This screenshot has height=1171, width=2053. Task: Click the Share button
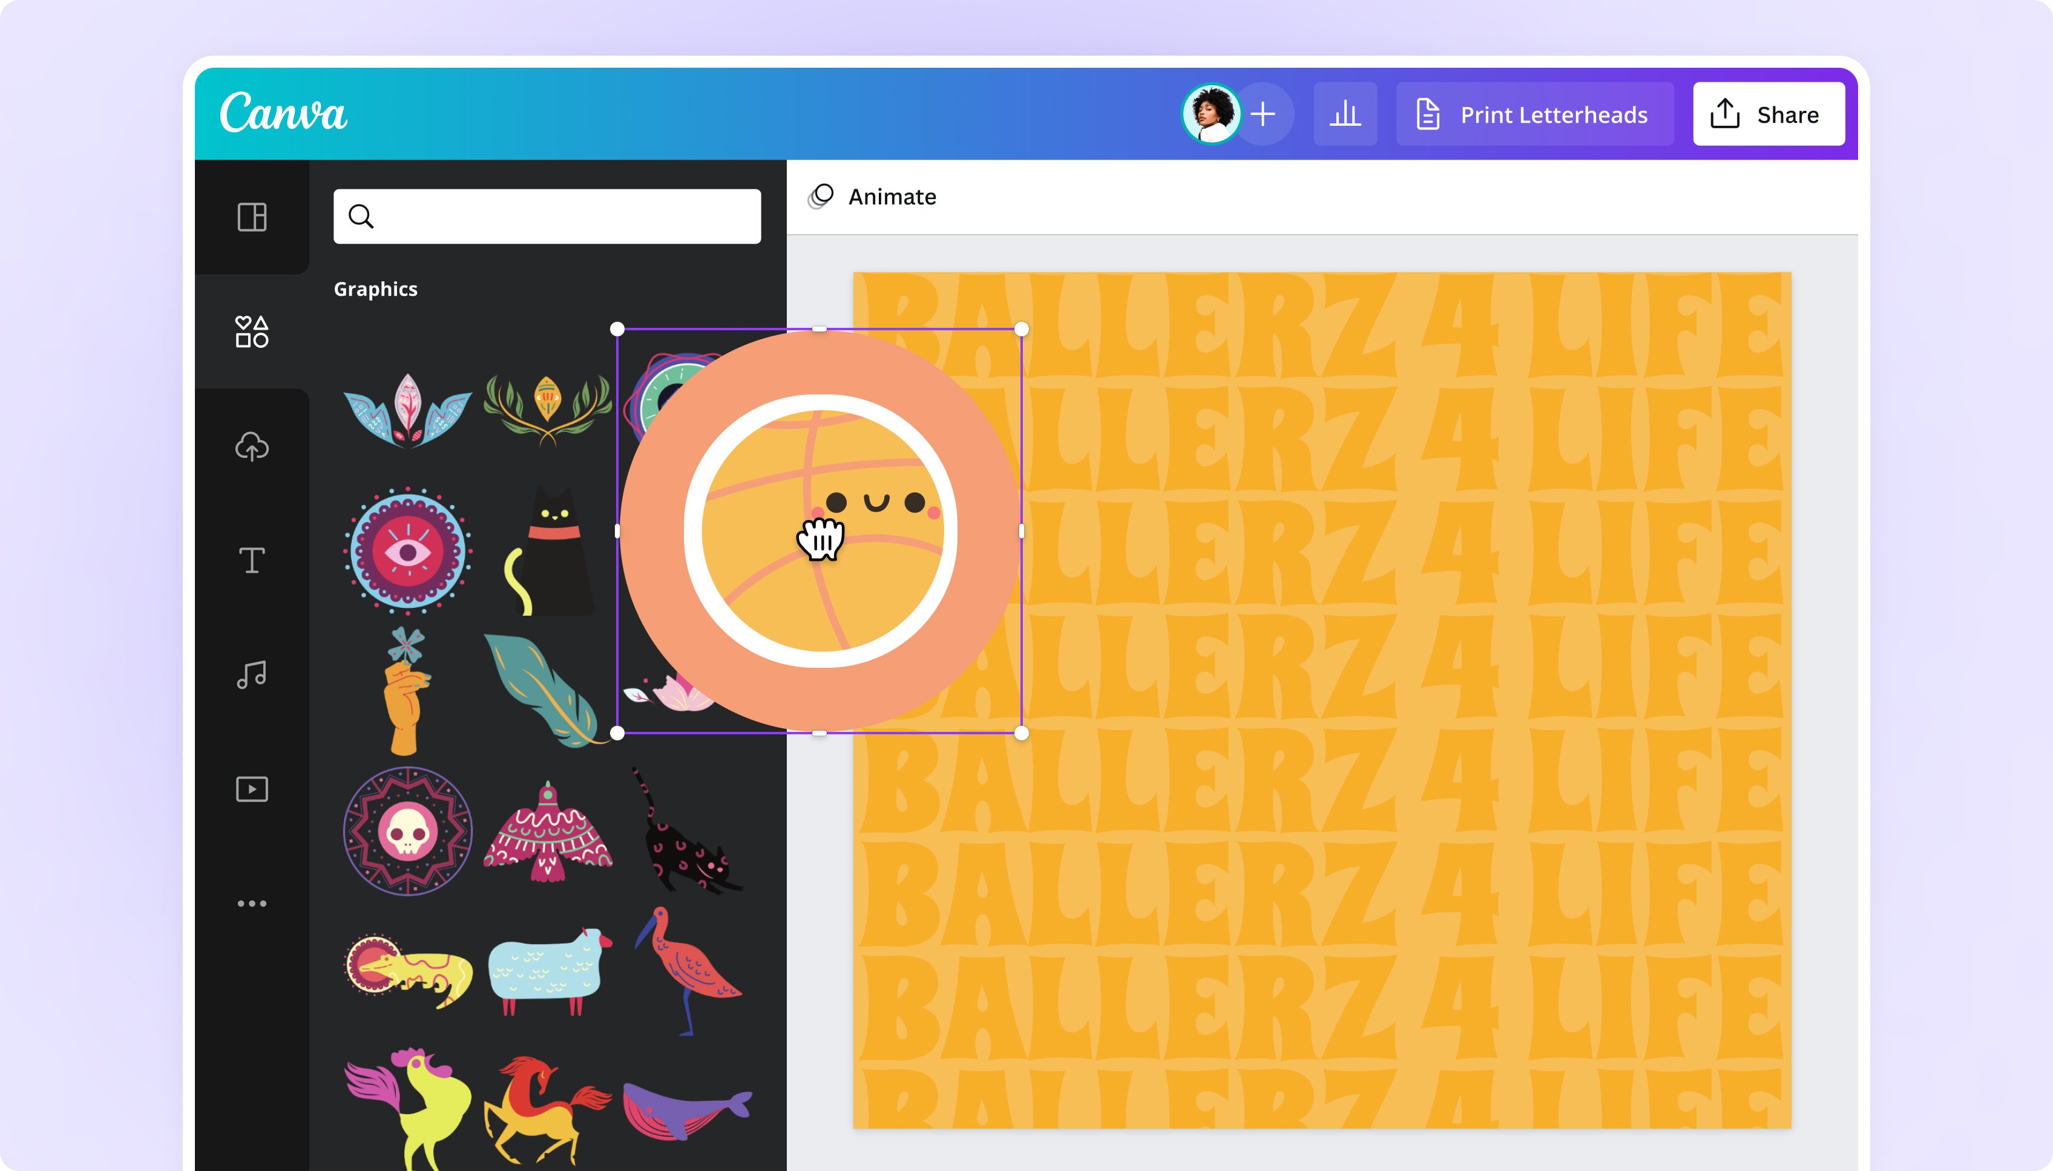pyautogui.click(x=1767, y=114)
